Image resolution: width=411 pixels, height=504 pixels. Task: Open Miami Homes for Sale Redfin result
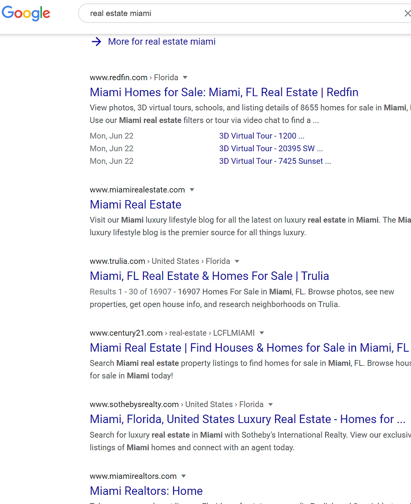point(224,92)
